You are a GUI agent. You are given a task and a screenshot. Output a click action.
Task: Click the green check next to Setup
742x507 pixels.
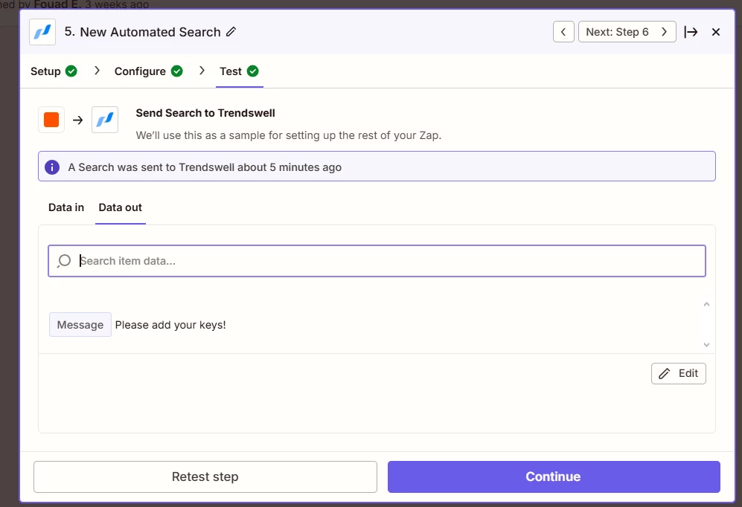(x=71, y=71)
